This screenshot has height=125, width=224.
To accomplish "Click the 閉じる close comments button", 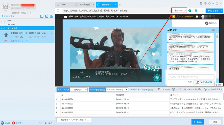I will [x=211, y=23].
